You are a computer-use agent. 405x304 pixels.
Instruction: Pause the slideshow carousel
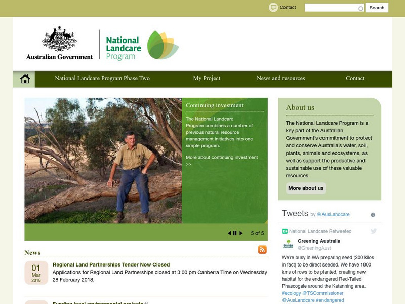(x=235, y=233)
